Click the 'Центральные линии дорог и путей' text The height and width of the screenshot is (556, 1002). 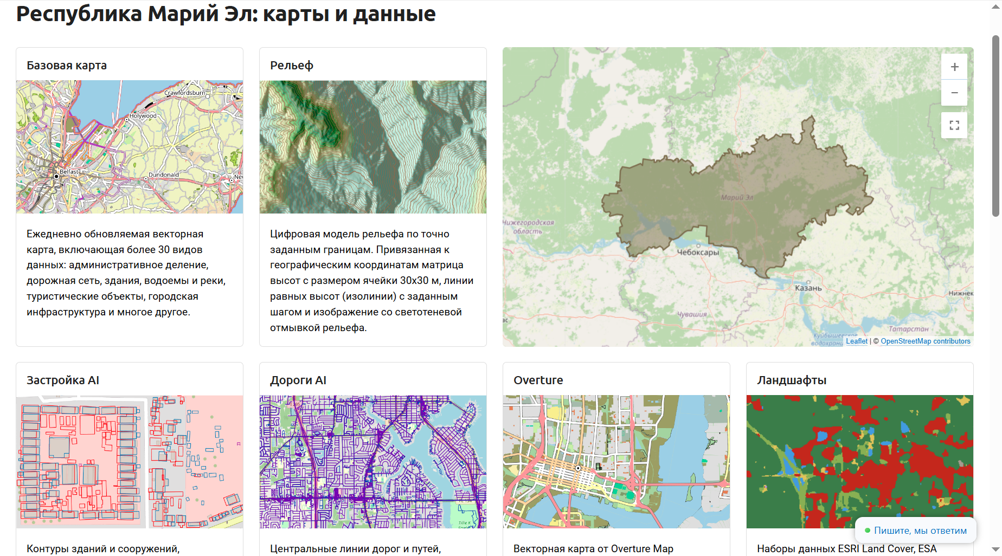click(356, 549)
